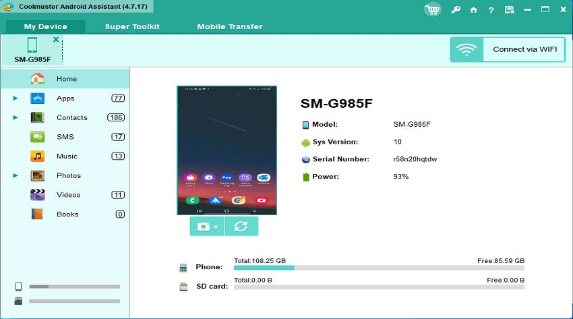Close the SM-G985F device tab
The height and width of the screenshot is (319, 573).
56,40
